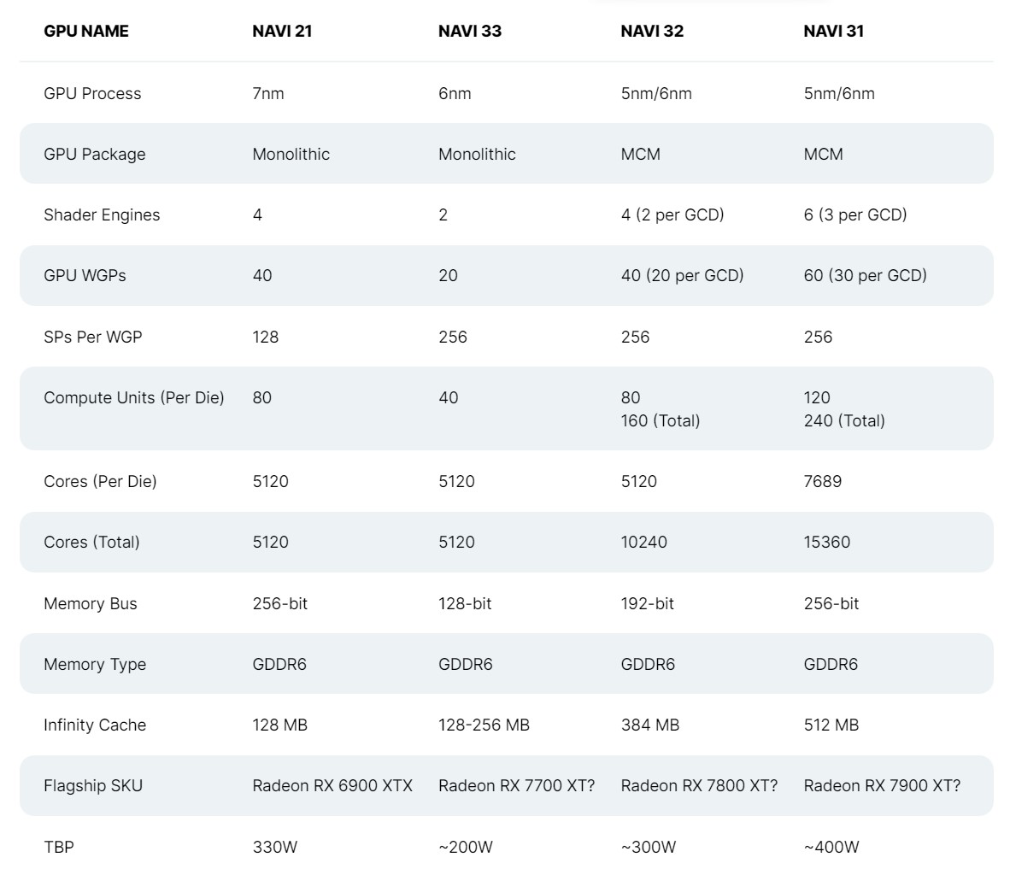Click the 192-bit memory bus value

[647, 603]
